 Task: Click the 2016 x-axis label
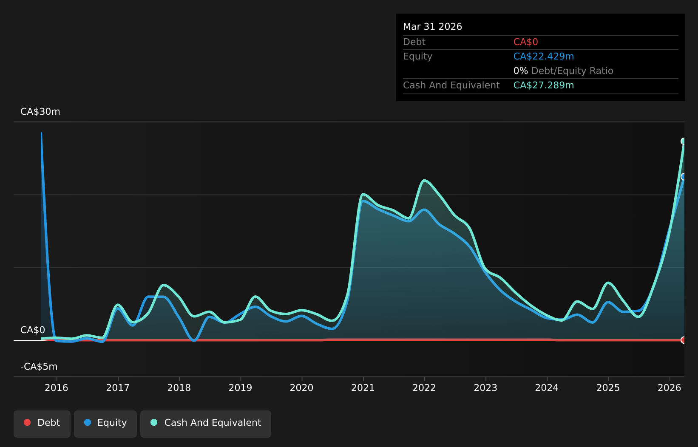[x=57, y=388]
